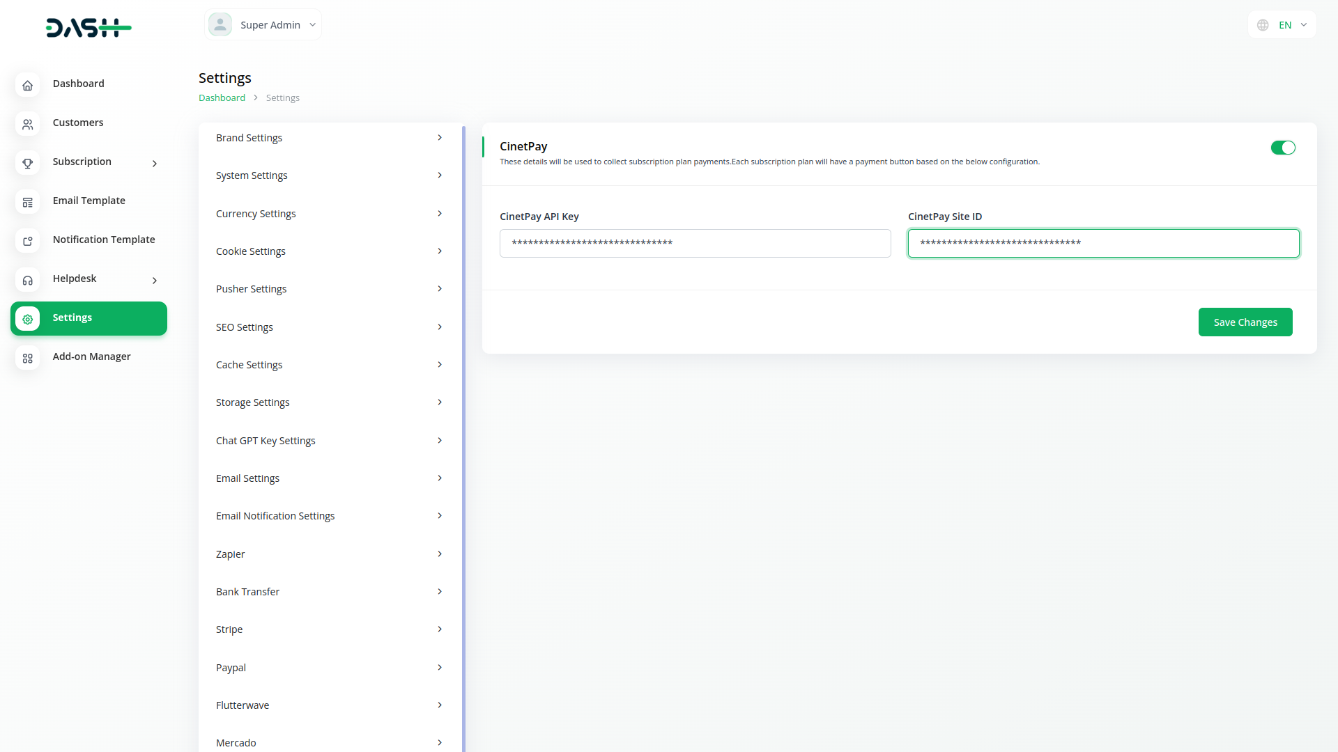Expand the Subscription submenu arrow
This screenshot has height=752, width=1338.
155,164
